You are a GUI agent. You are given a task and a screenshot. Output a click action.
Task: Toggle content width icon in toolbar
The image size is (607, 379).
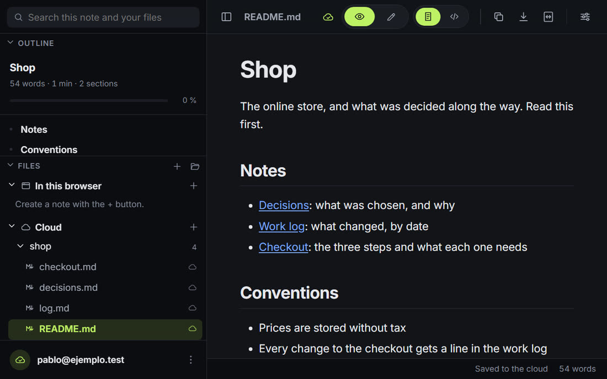548,17
